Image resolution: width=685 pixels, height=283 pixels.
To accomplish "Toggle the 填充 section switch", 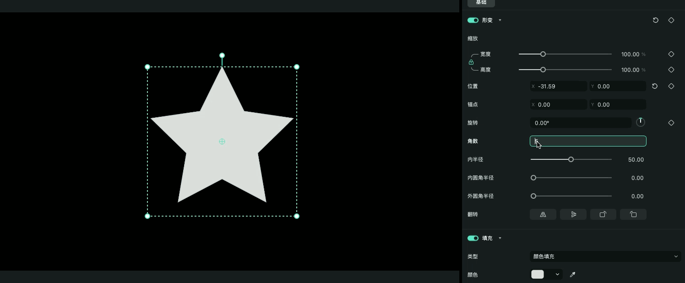I will coord(473,238).
